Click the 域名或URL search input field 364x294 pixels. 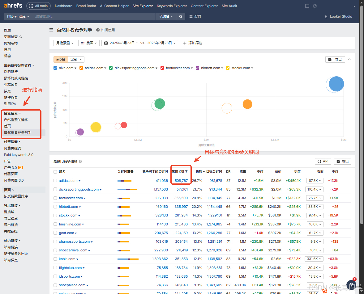click(x=94, y=16)
